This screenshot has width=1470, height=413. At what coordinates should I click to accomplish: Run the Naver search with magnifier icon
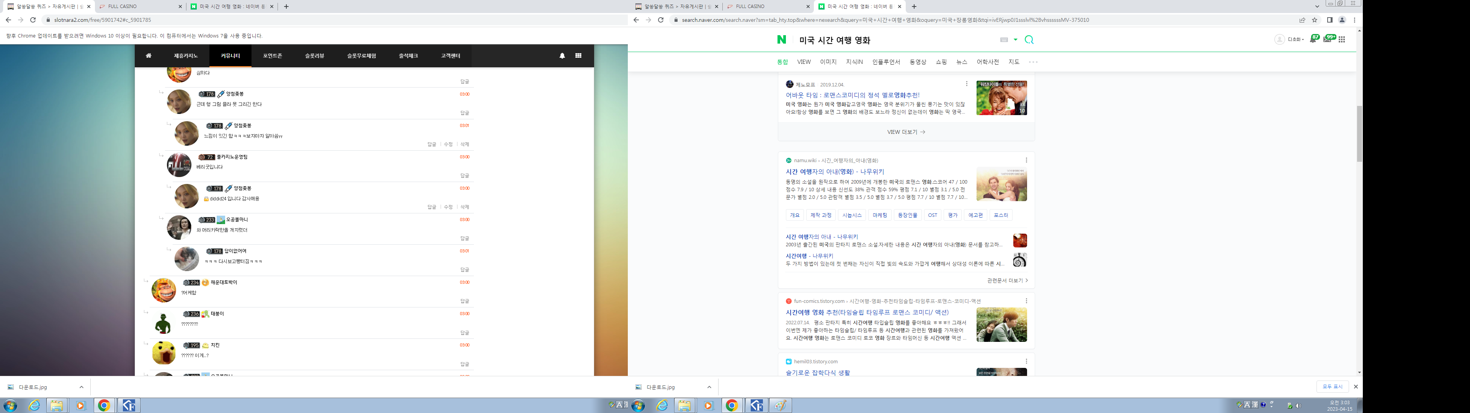(1029, 40)
